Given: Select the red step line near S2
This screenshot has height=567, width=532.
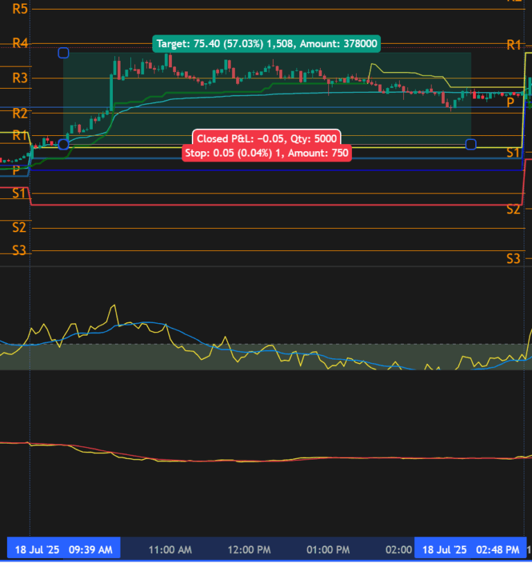Looking at the screenshot, I should (x=277, y=205).
